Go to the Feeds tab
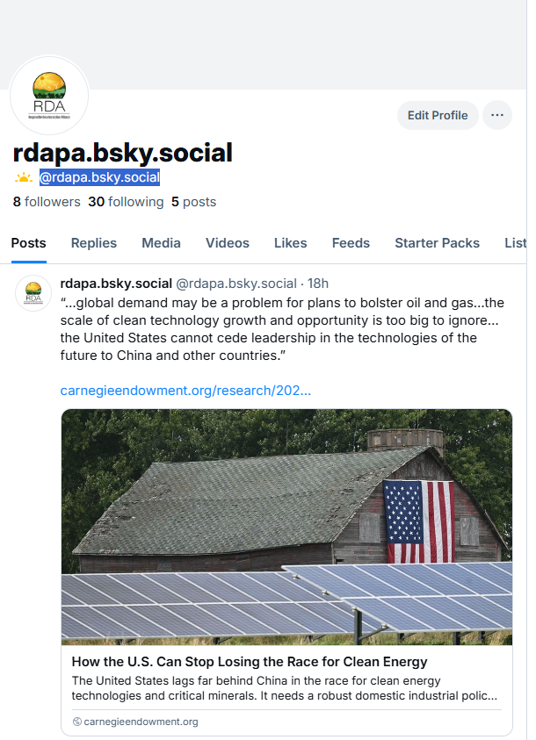 (351, 243)
